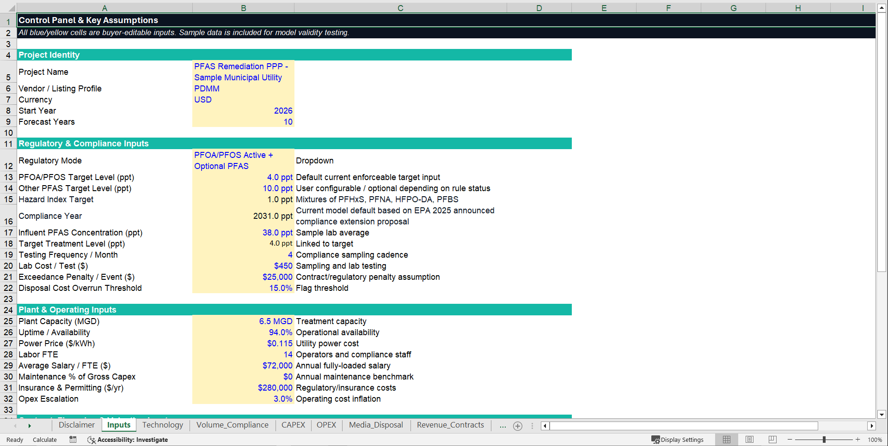Open the OPEX sheet tab

(326, 425)
